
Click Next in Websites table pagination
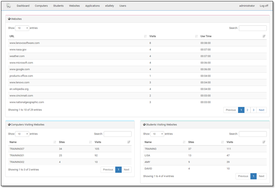pyautogui.click(x=261, y=110)
